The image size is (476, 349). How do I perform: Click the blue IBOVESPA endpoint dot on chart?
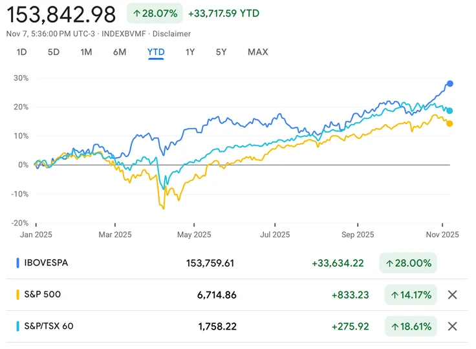point(450,83)
